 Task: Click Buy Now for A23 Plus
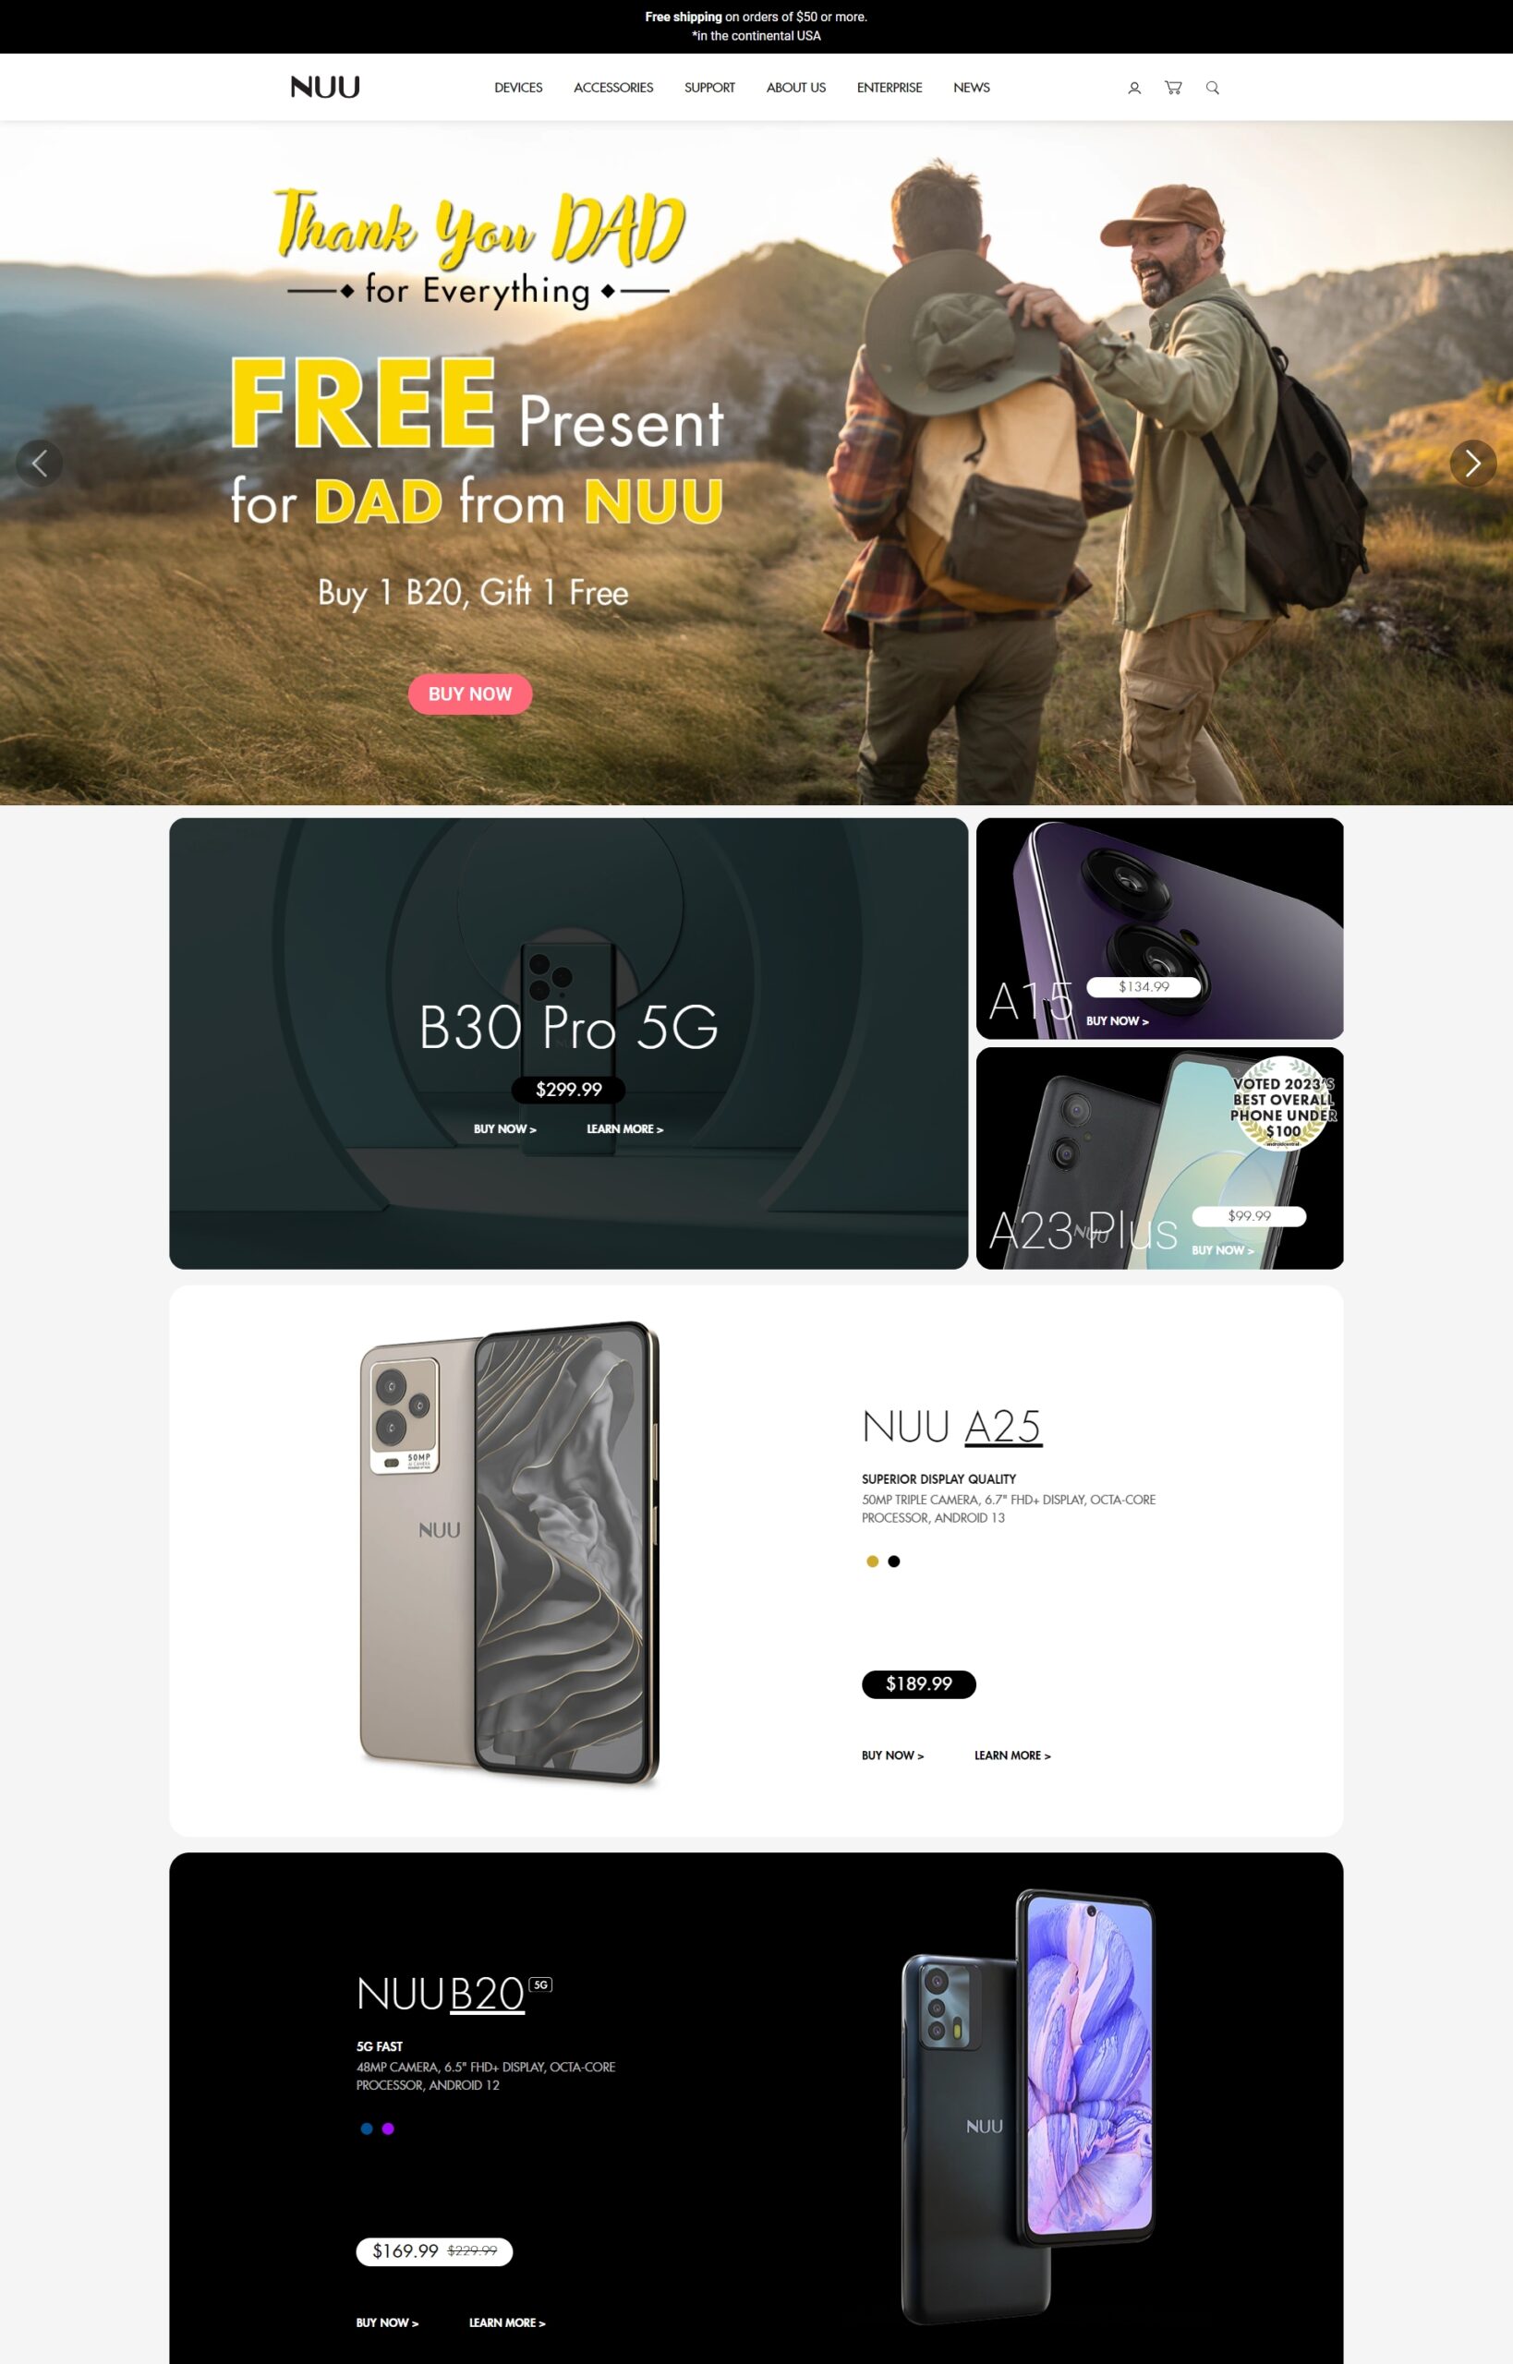1222,1249
